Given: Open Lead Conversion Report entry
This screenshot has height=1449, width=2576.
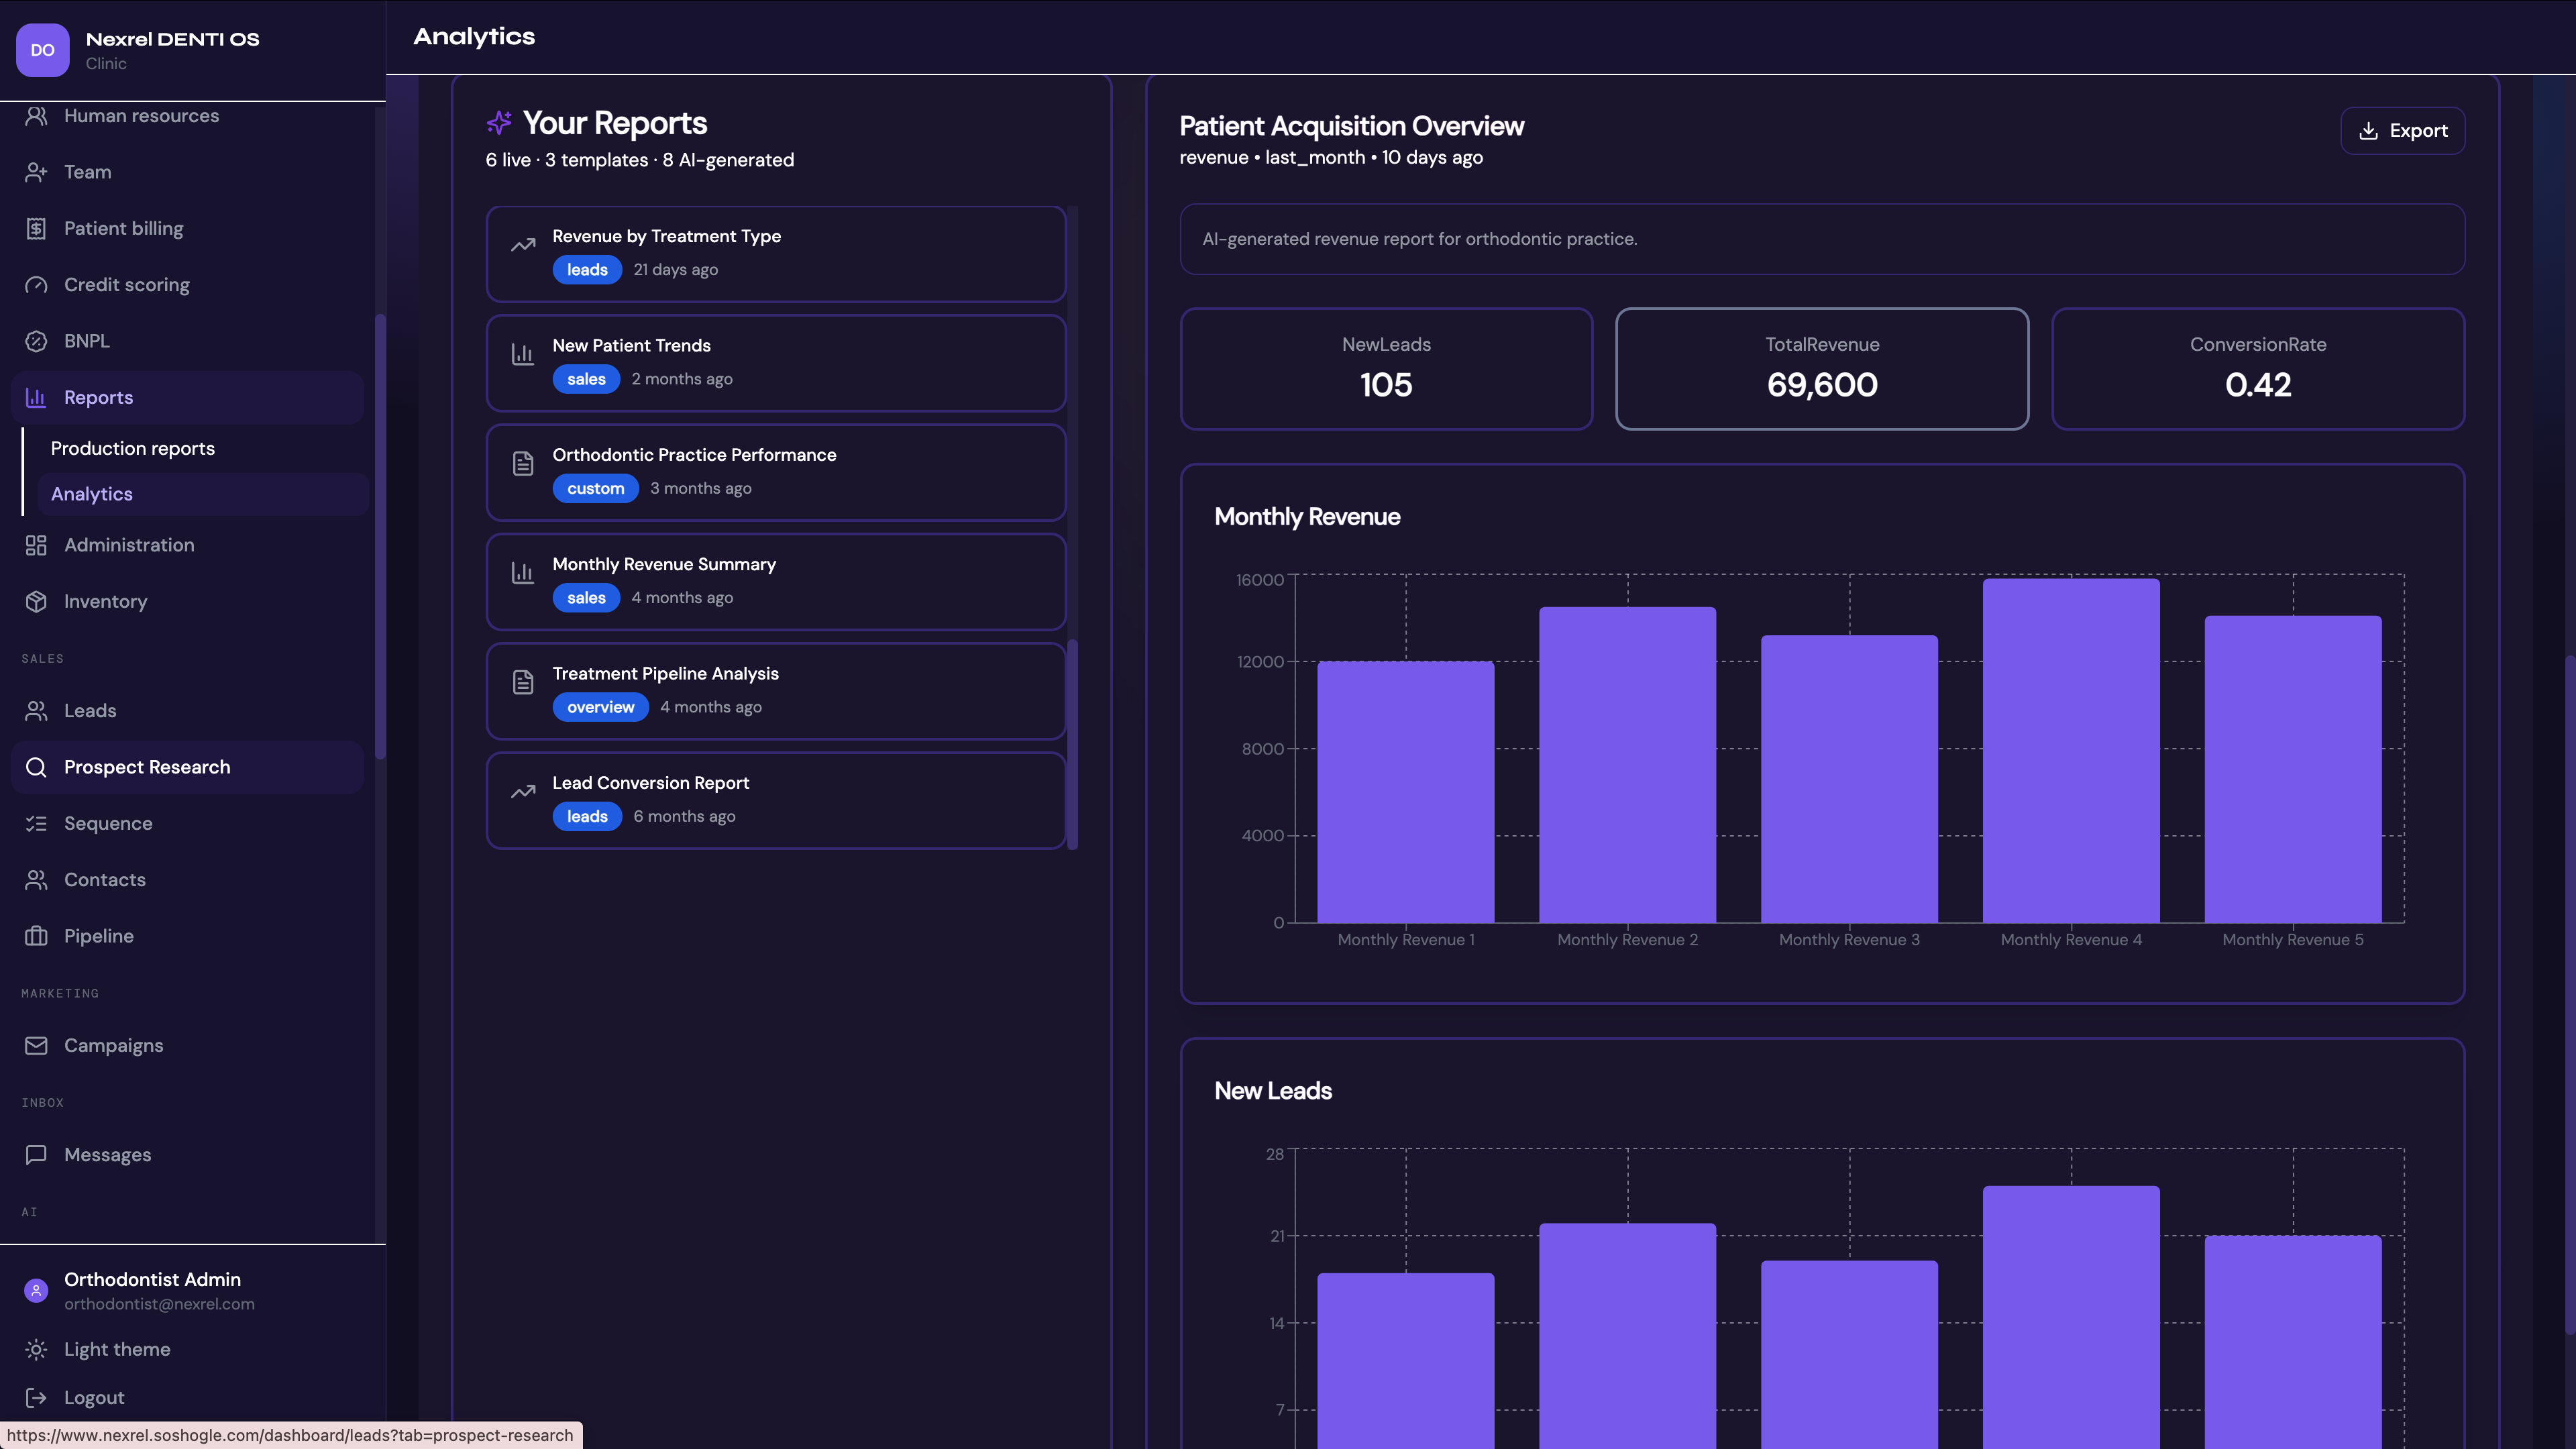Looking at the screenshot, I should pyautogui.click(x=776, y=800).
